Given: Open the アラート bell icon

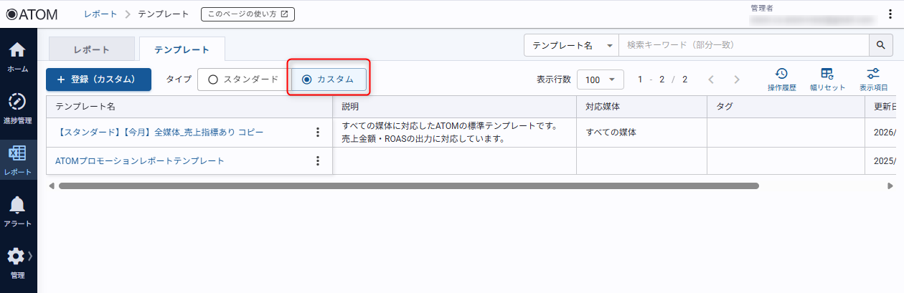Looking at the screenshot, I should [x=18, y=212].
